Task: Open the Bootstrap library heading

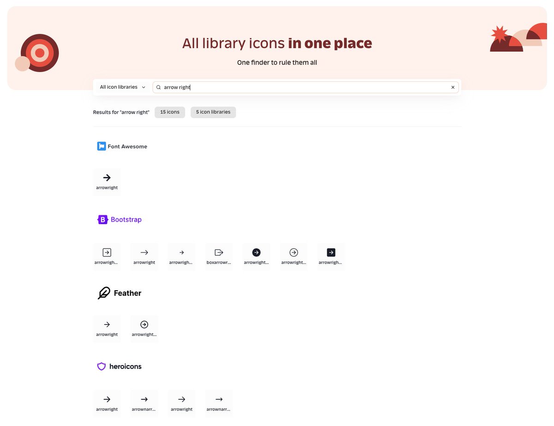Action: click(120, 219)
